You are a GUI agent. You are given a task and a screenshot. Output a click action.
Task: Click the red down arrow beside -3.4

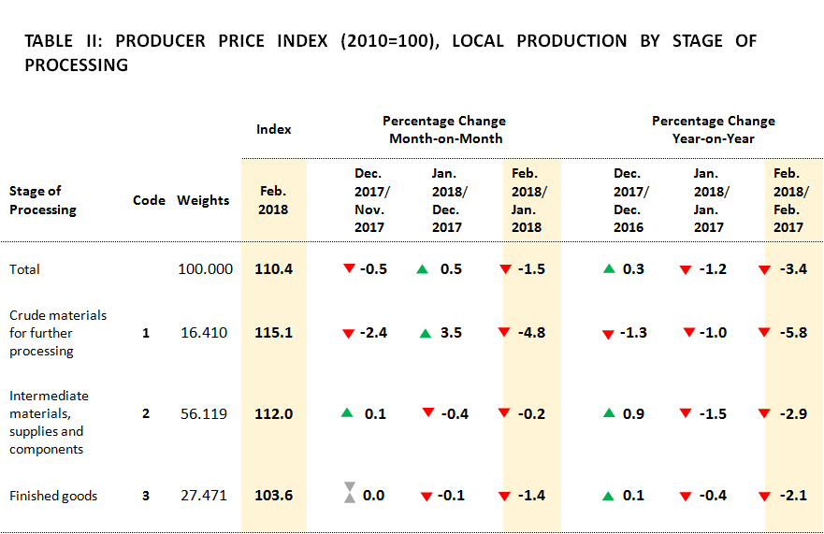click(764, 269)
